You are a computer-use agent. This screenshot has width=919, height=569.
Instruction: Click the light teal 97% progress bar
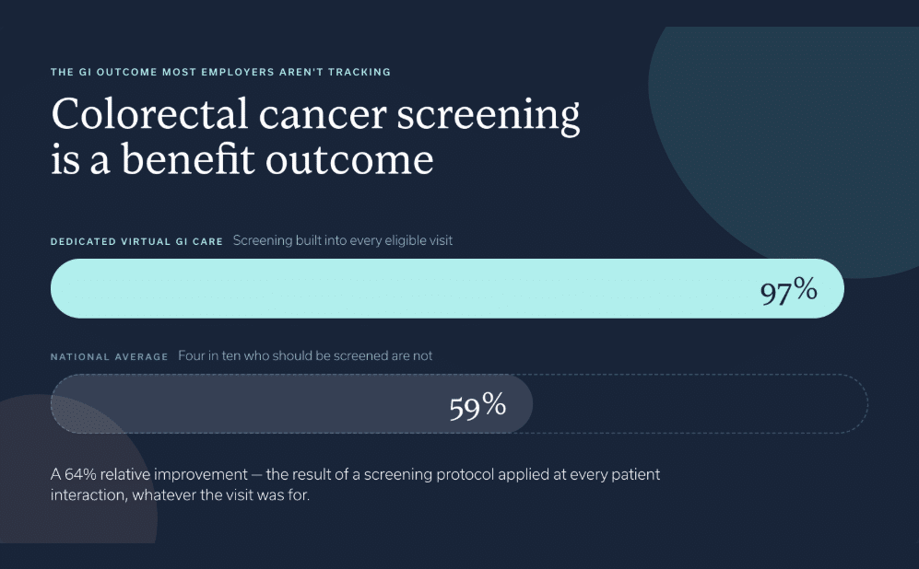(447, 288)
